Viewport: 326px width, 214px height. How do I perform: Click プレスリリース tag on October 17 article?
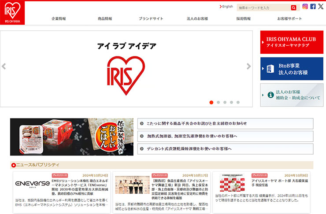[159, 175]
